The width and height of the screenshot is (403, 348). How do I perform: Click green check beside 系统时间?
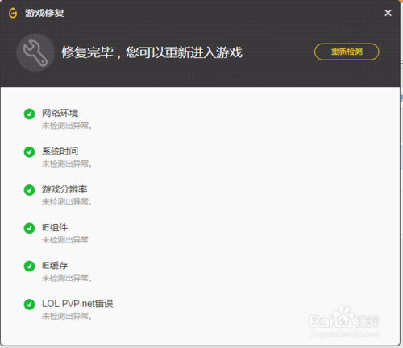point(29,152)
